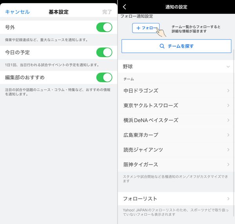235x224 pixels.
Task: Tap the 野球 category label
Action: tap(128, 66)
